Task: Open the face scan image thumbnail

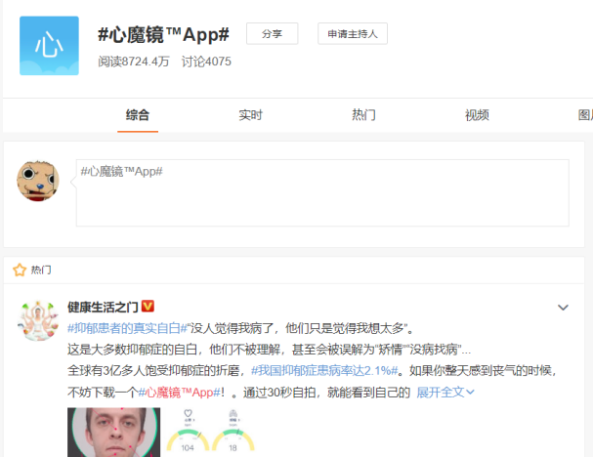Action: [x=114, y=432]
